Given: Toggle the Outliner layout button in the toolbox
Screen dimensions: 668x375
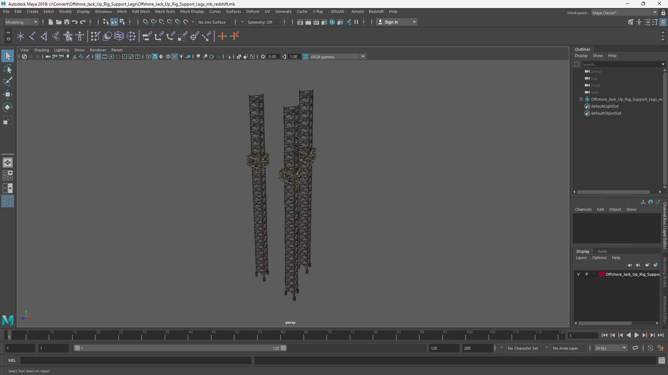Looking at the screenshot, I should [8, 201].
